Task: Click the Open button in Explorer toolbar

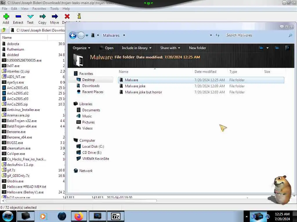Action: click(x=107, y=48)
